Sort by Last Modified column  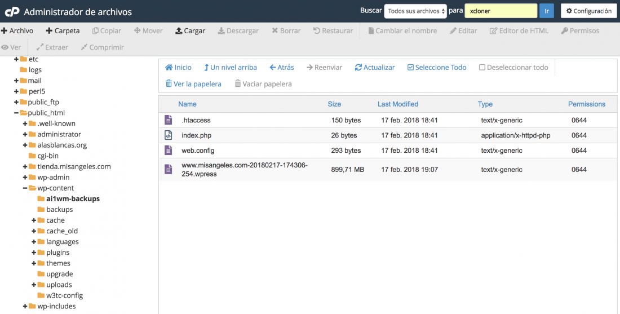click(398, 104)
